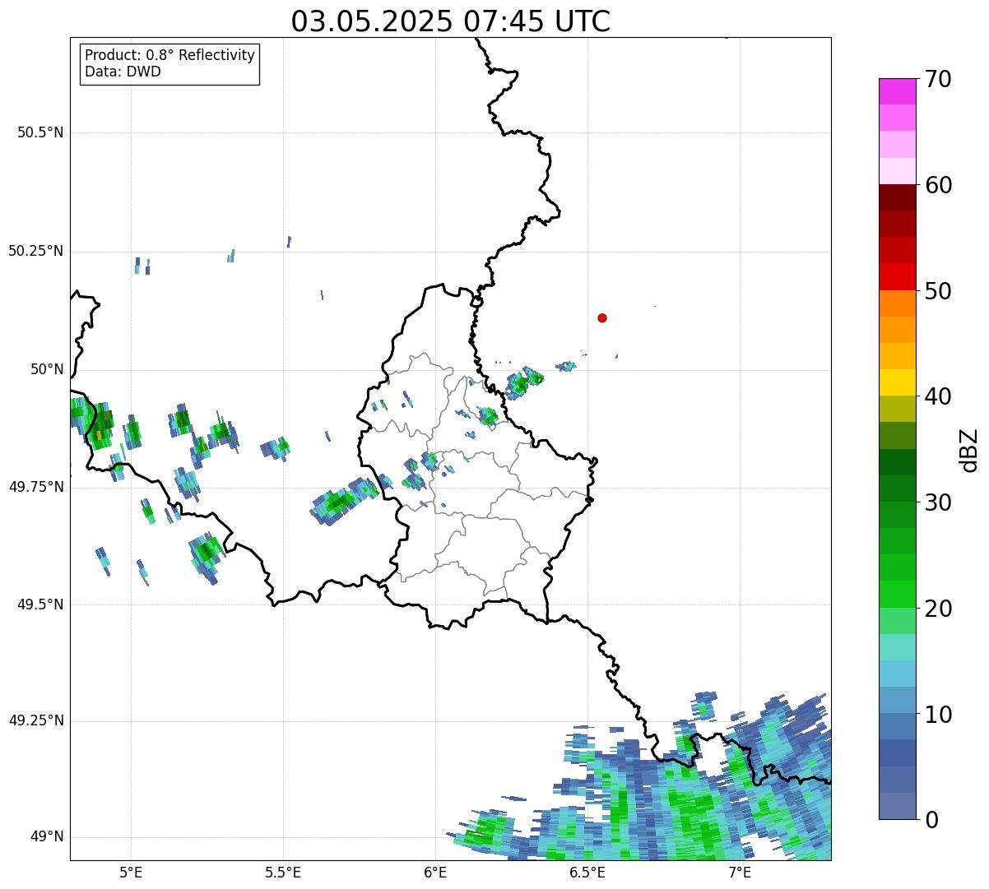Click the Product: 0.8° Reflectivity label

[x=170, y=55]
